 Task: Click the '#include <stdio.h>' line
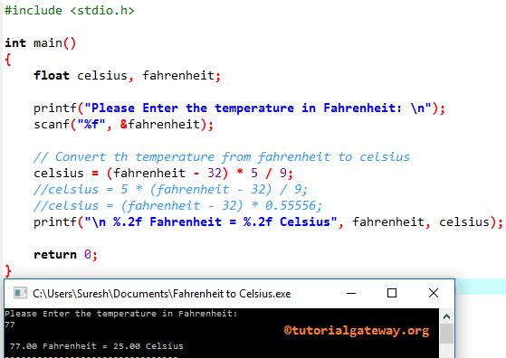pos(70,11)
